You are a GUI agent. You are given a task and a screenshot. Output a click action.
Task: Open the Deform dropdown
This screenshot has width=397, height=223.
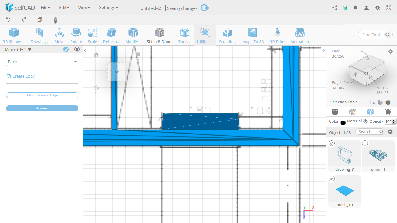pyautogui.click(x=111, y=35)
